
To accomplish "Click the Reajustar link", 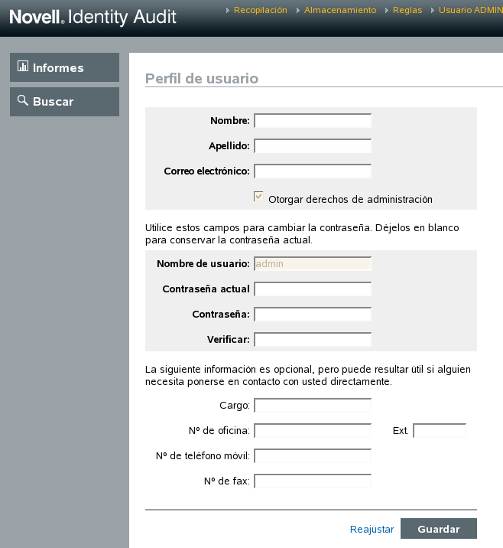I will pos(372,529).
